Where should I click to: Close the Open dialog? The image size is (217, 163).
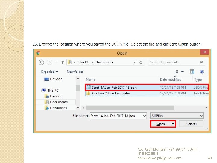[204, 52]
